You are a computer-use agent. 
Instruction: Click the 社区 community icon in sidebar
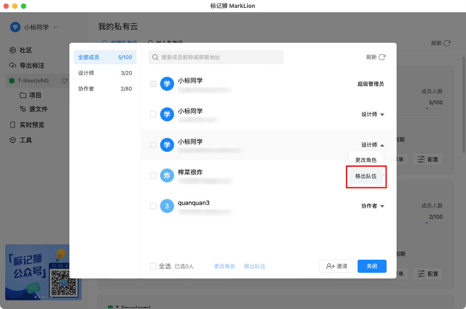(x=13, y=50)
